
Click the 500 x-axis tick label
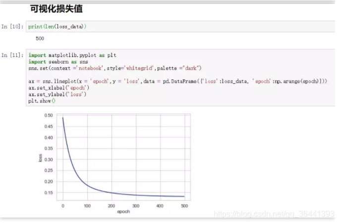(184, 206)
